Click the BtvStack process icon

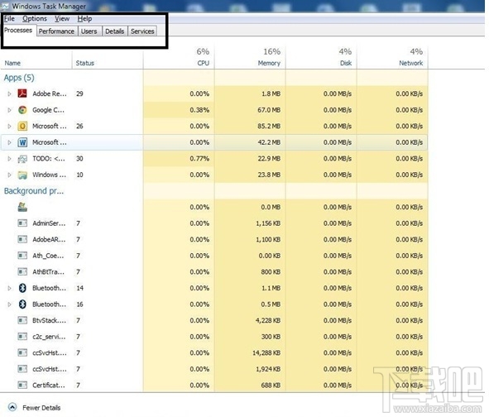click(22, 320)
